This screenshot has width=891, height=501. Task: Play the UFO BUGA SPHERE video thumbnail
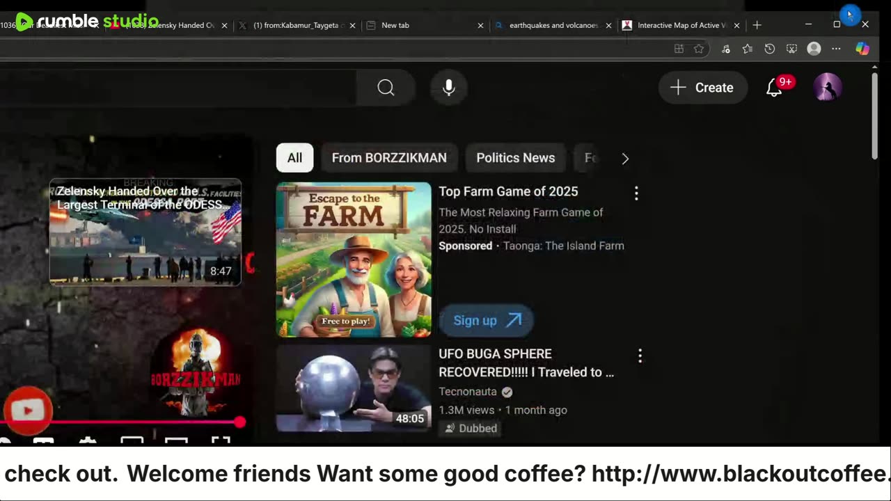(354, 388)
